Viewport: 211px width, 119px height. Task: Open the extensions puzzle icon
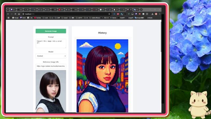147,14
